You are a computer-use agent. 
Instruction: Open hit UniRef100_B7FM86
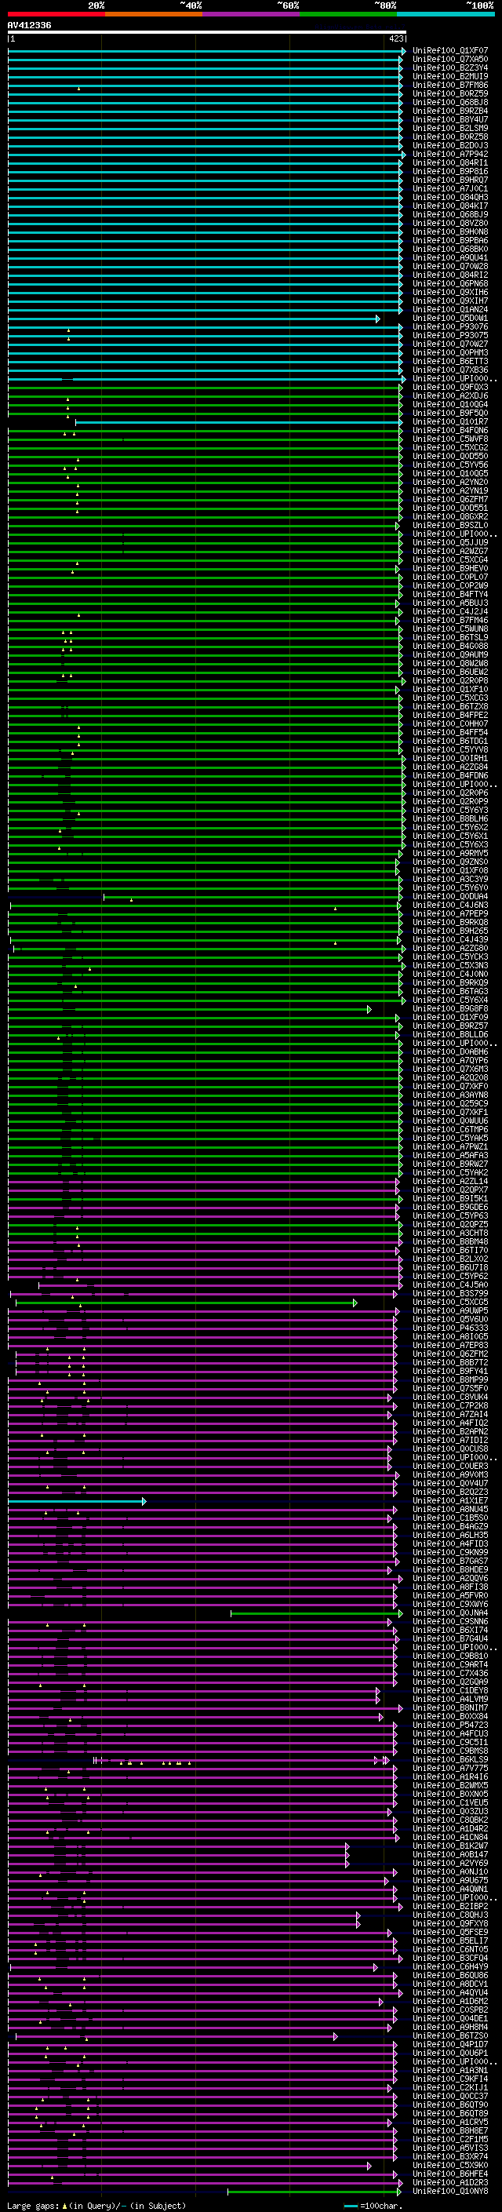pos(450,85)
